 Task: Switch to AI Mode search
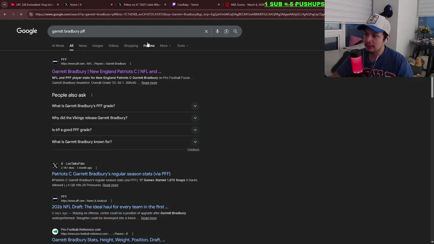[58, 46]
